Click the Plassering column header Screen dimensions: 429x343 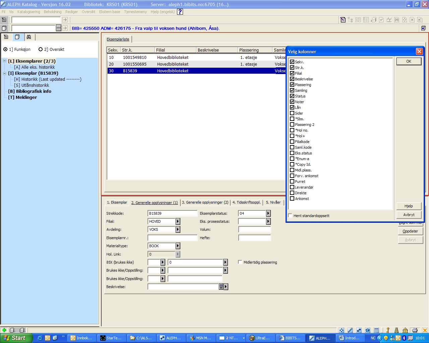click(255, 50)
